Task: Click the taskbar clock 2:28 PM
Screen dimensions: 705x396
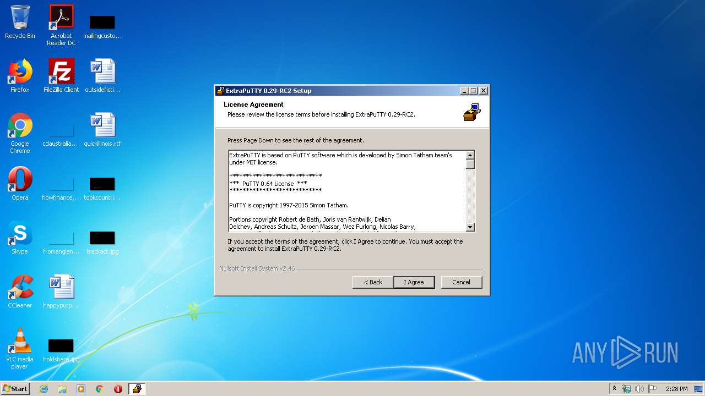Action: point(676,389)
